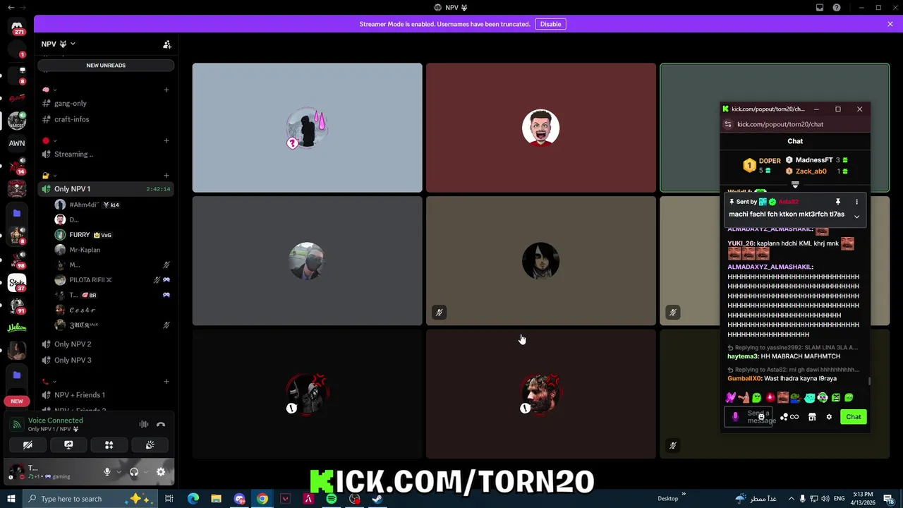
Task: Expand the pinned chat message
Action: pos(856,217)
